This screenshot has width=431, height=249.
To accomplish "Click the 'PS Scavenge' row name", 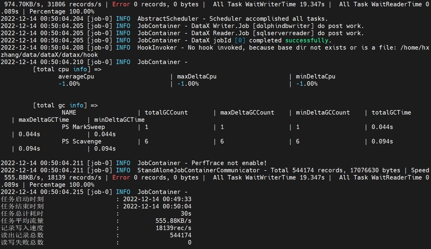I will pyautogui.click(x=81, y=141).
